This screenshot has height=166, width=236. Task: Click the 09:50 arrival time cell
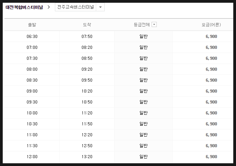87,80
